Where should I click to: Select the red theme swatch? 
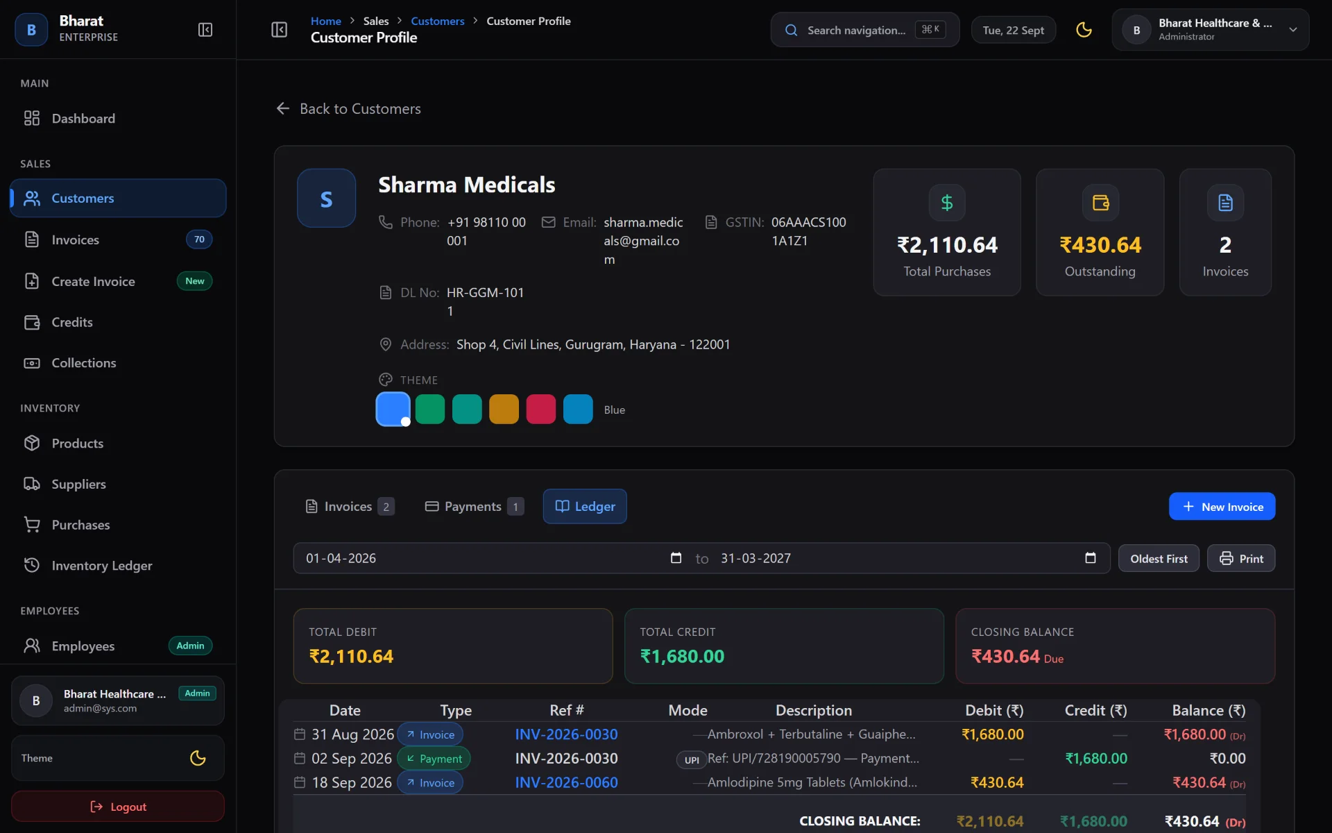coord(541,409)
